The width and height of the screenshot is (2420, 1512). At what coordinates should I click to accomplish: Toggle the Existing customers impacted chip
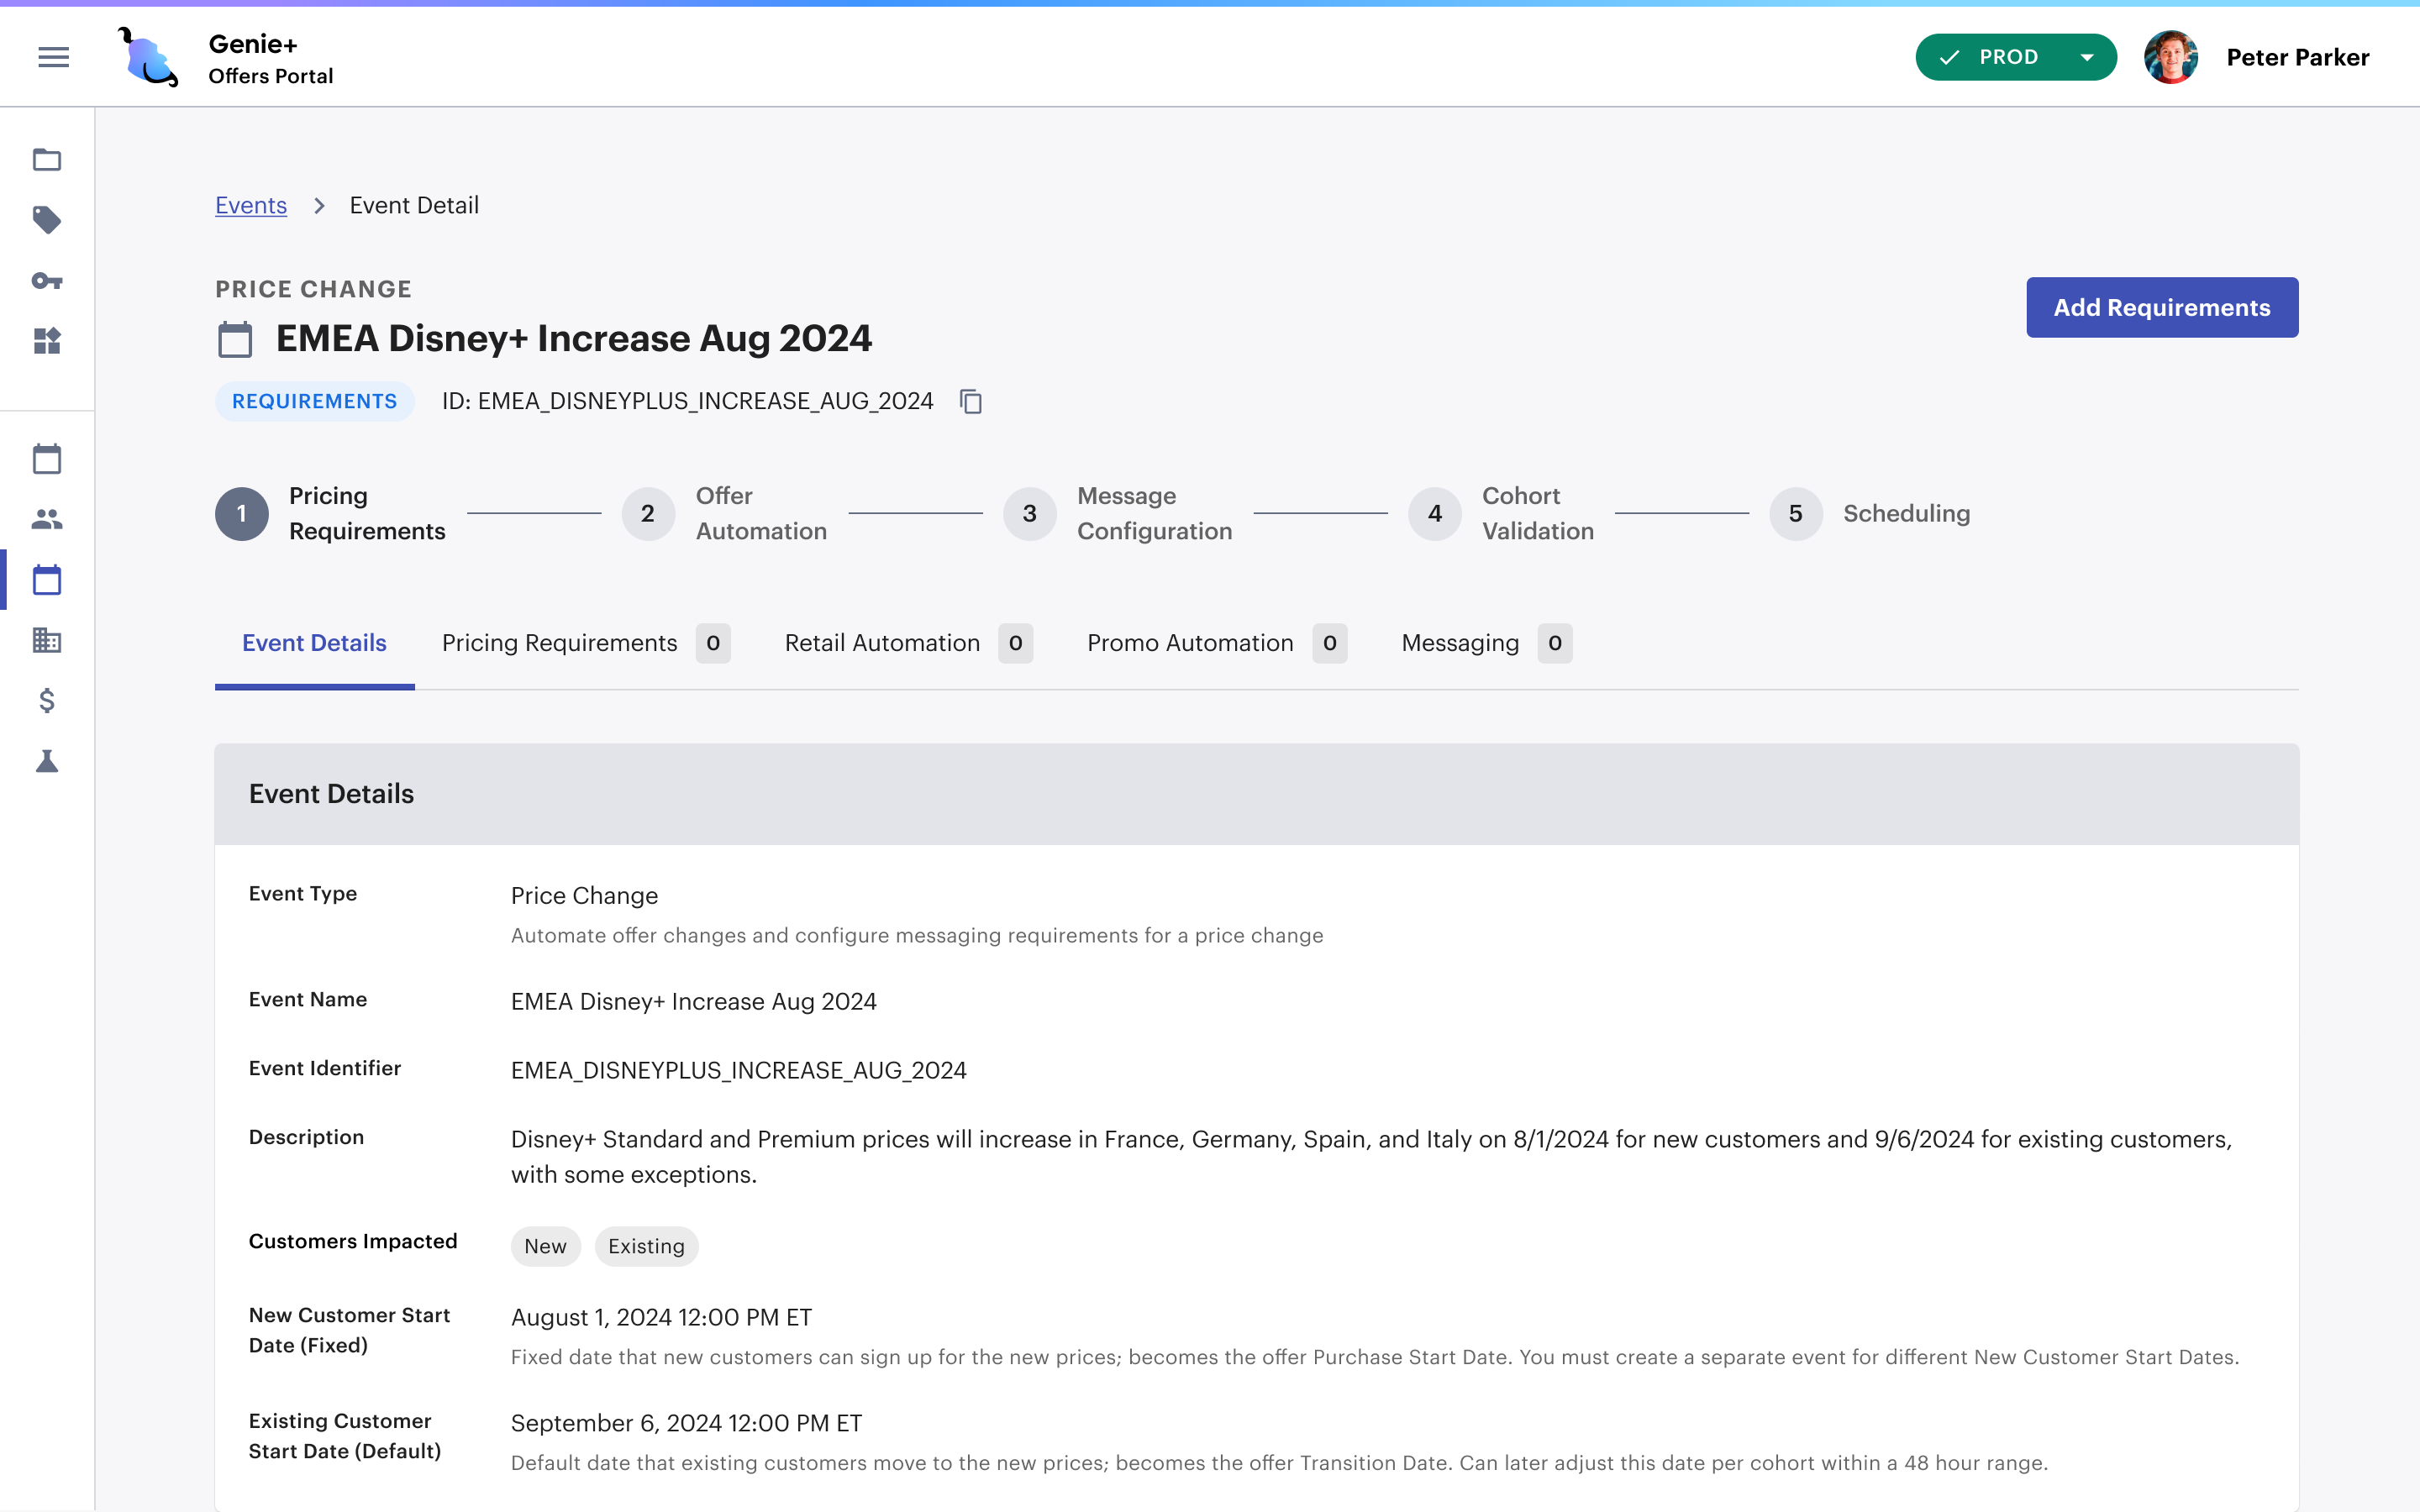pyautogui.click(x=646, y=1246)
